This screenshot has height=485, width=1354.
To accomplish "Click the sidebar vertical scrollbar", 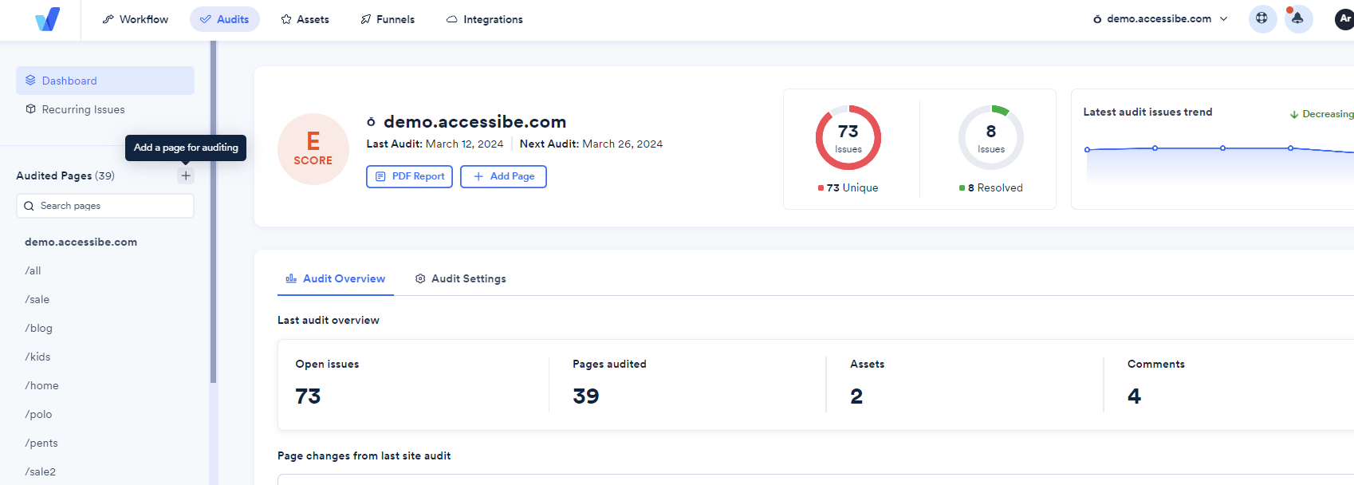I will (x=213, y=212).
